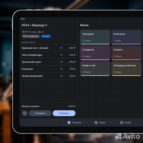
Task: Select the Паста Карбонара order row
Action: click(x=49, y=55)
